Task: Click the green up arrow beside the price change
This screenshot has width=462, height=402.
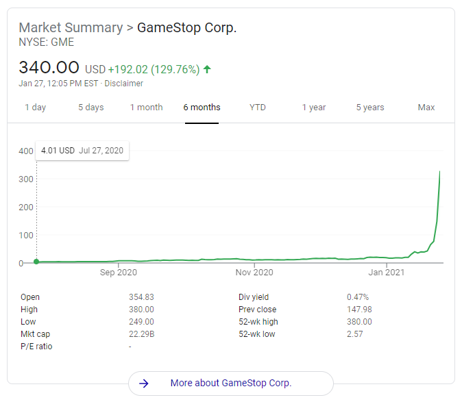Action: (x=207, y=69)
